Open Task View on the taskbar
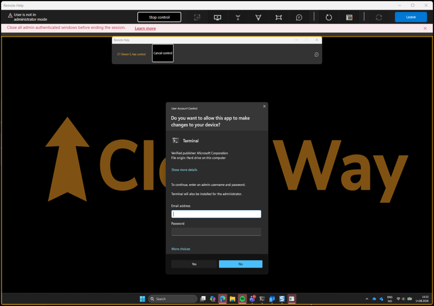The height and width of the screenshot is (306, 434). 203,299
